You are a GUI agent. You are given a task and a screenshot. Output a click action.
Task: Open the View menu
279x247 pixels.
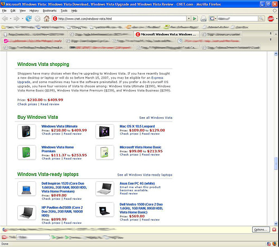(22, 11)
